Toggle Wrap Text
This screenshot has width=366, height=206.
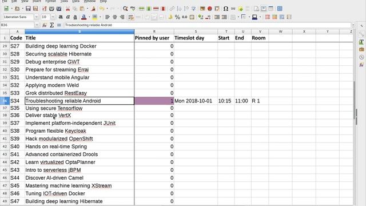[131, 17]
